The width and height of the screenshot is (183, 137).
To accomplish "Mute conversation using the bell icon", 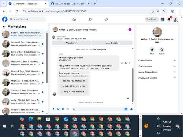I will click(x=152, y=50).
